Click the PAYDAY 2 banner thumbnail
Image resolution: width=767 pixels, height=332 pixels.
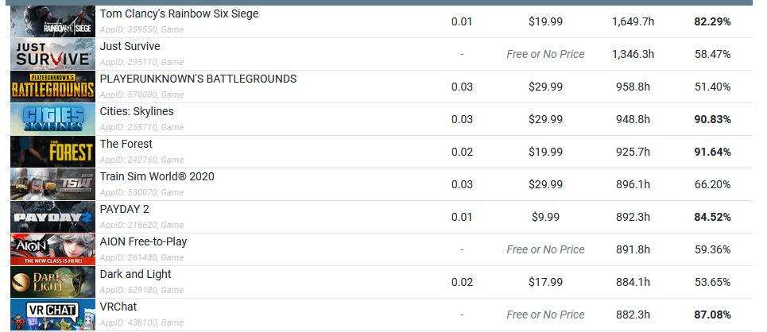[52, 217]
